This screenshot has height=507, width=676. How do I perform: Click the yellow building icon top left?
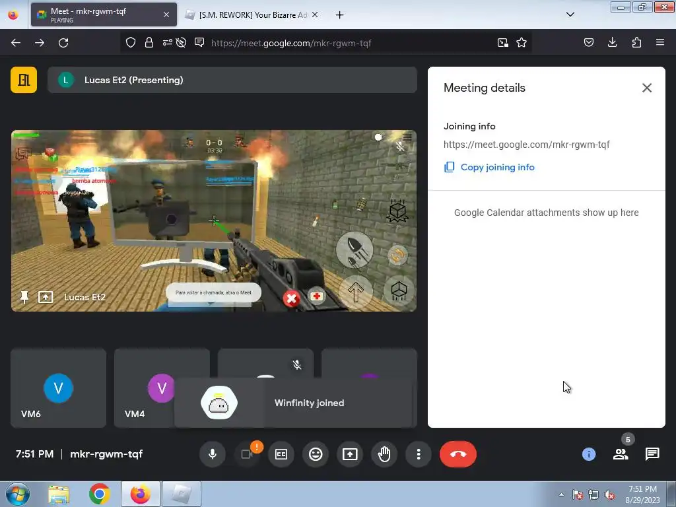[24, 80]
